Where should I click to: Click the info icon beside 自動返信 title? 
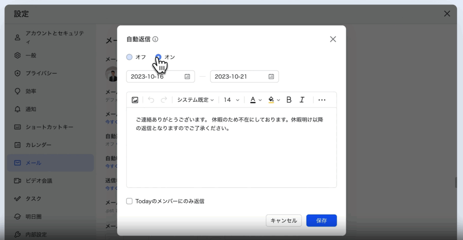[x=155, y=39]
